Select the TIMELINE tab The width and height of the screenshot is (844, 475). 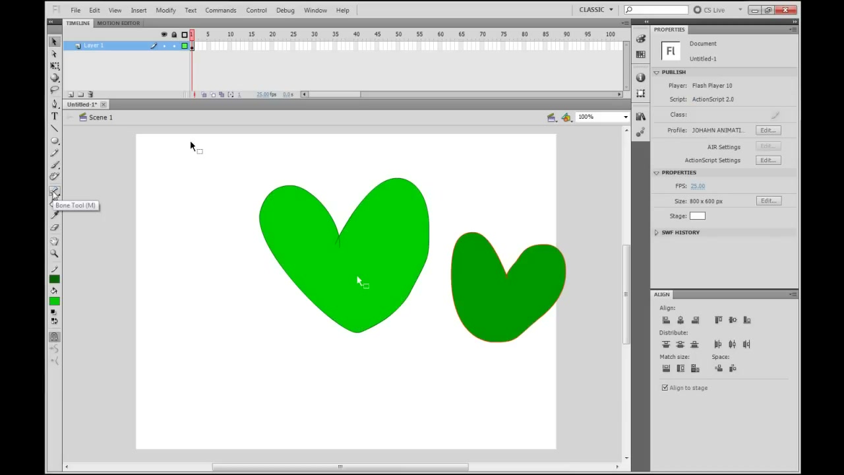coord(78,23)
